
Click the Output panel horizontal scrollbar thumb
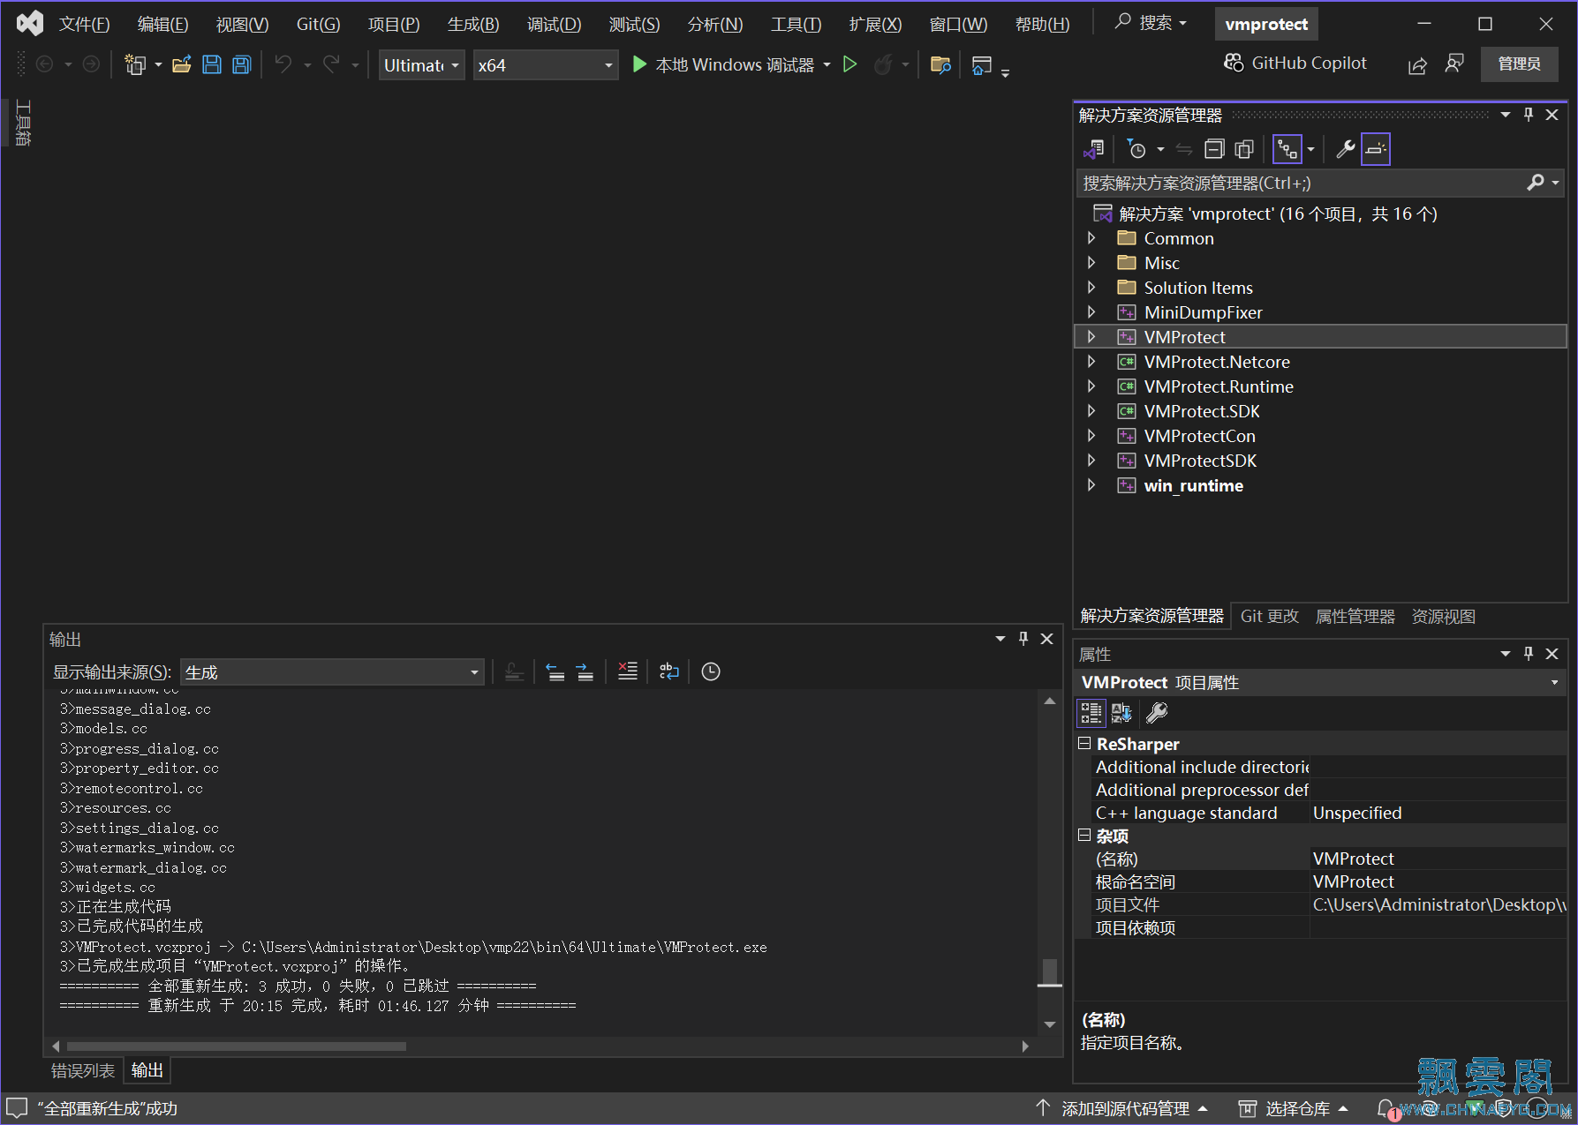point(237,1046)
